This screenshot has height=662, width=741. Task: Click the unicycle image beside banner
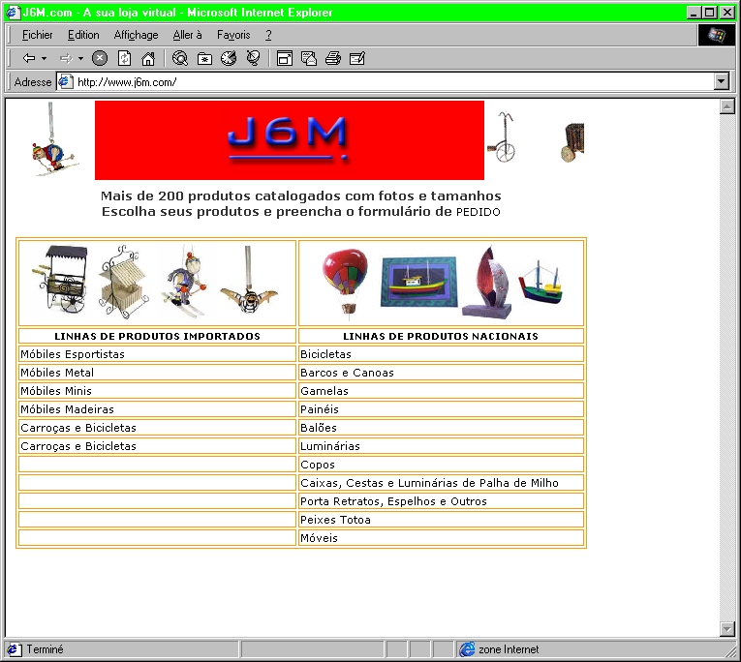point(502,137)
